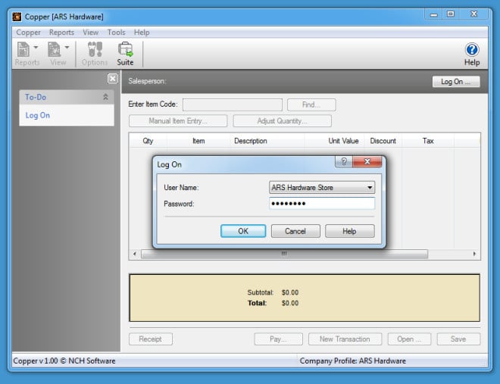This screenshot has width=500, height=384.
Task: Click the blue Help icon in toolbar
Action: click(x=472, y=50)
